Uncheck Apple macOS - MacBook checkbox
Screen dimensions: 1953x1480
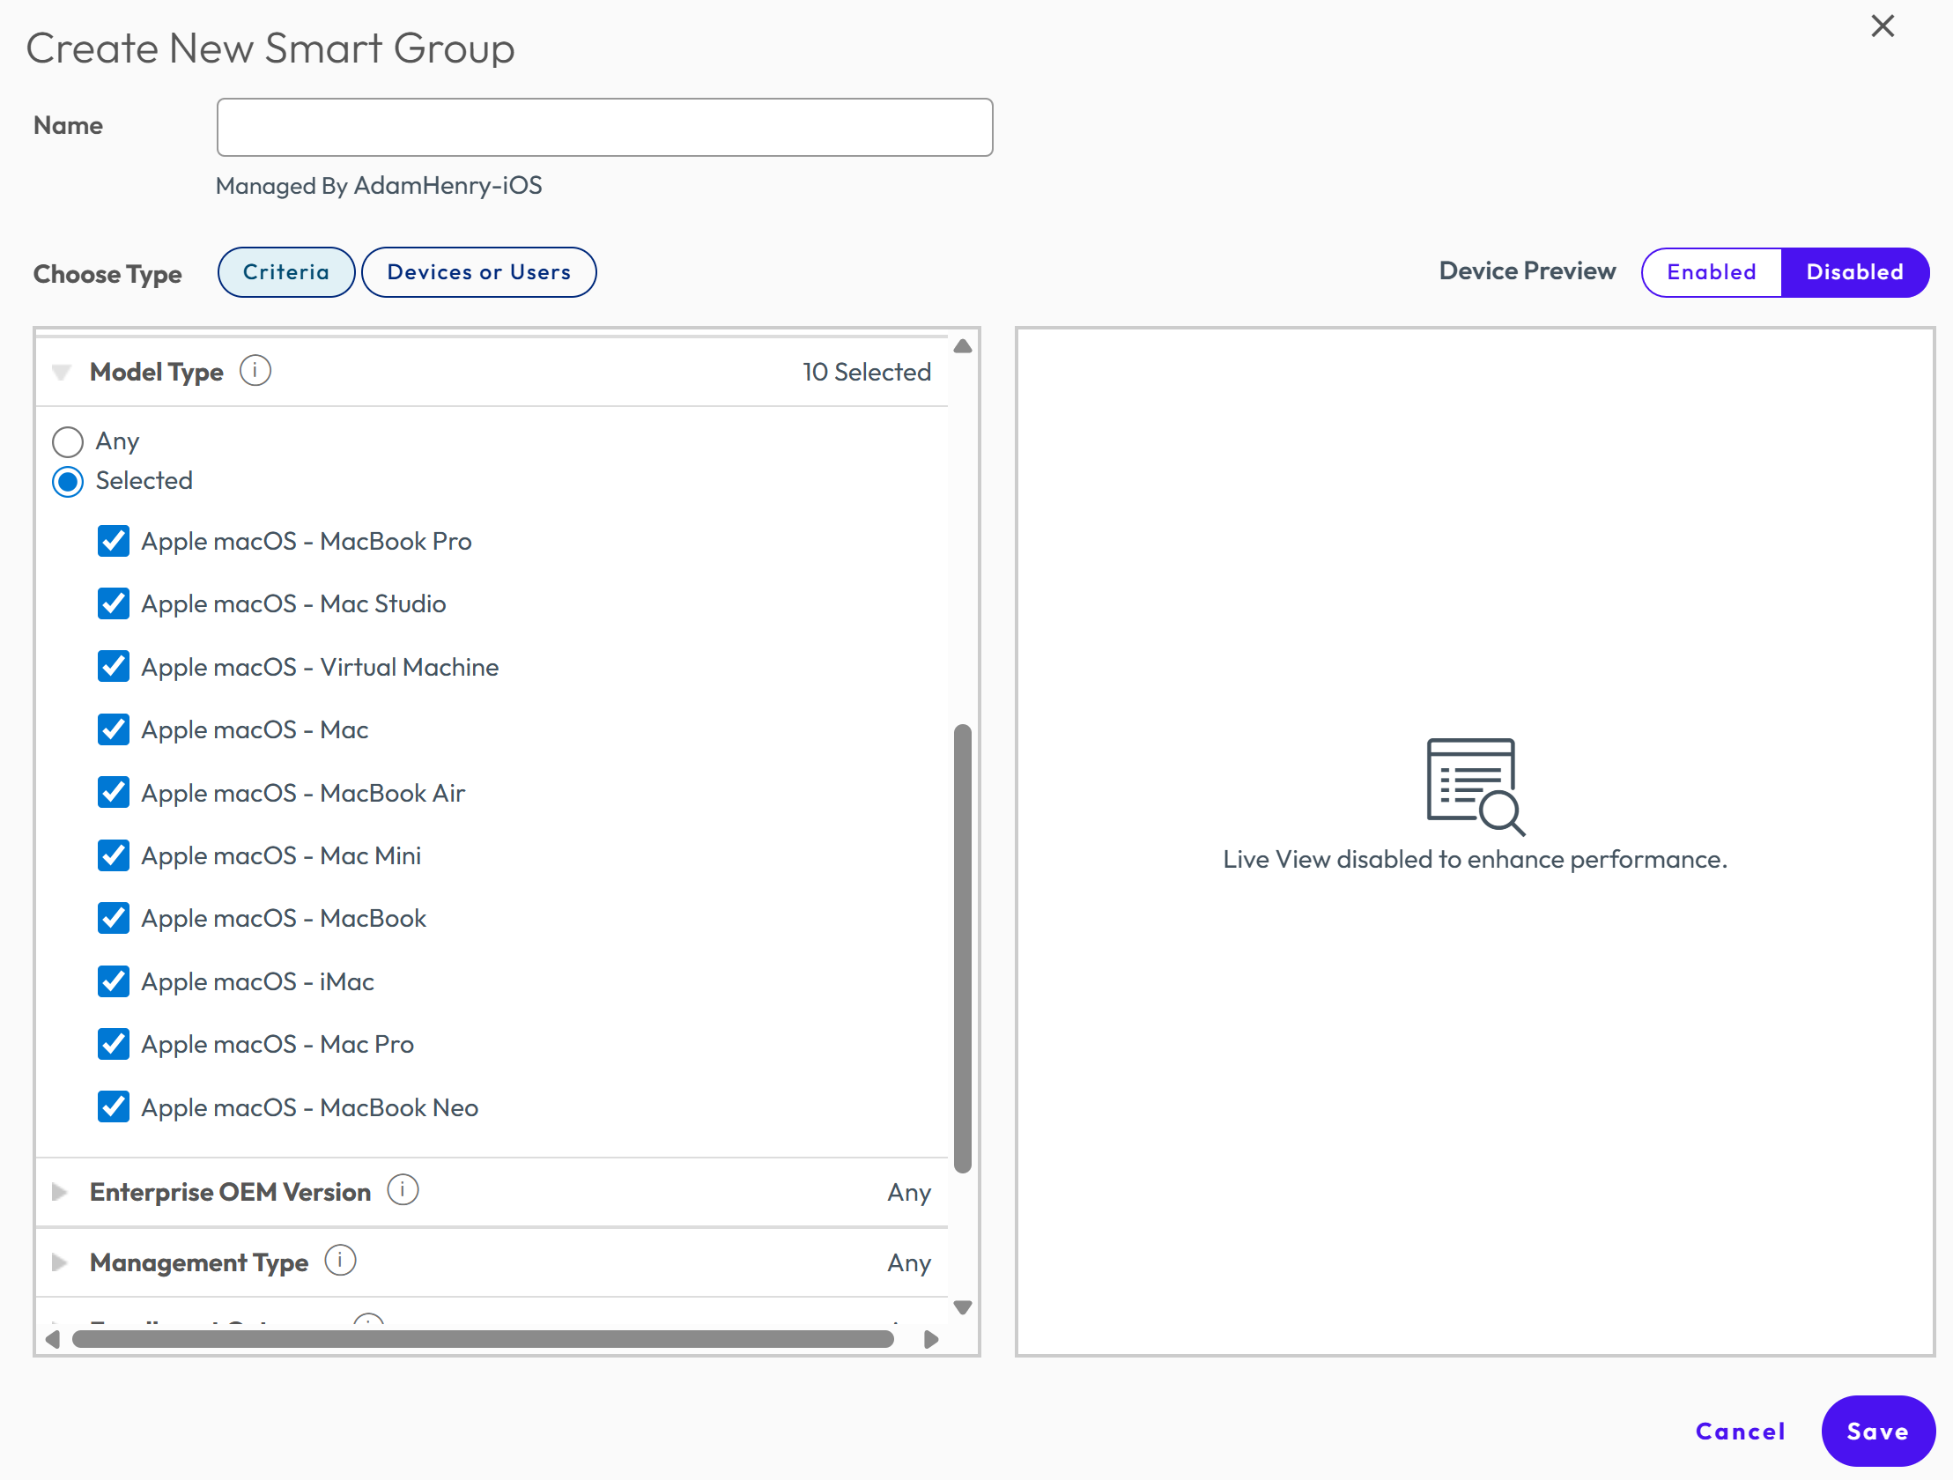113,918
